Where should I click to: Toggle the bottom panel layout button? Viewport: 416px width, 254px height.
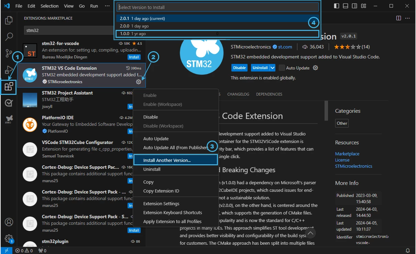[346, 6]
